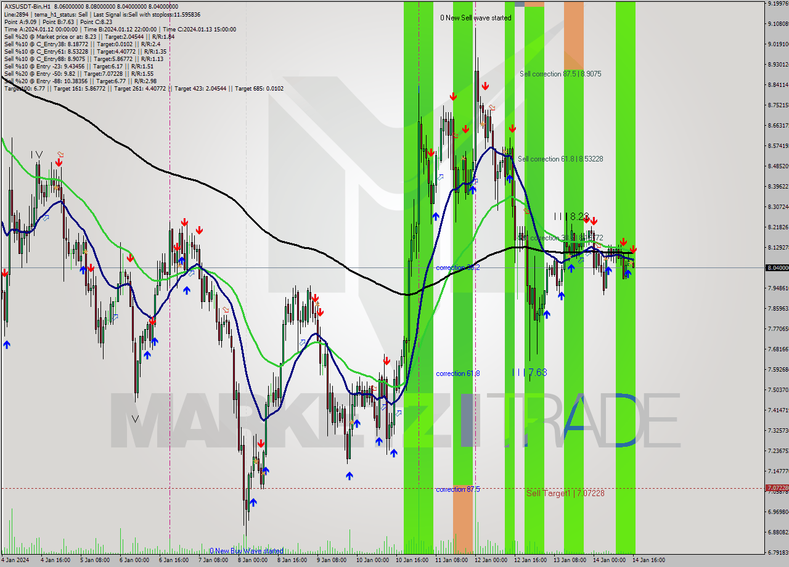Click '14 Jan 00:00' on the time axis
The width and height of the screenshot is (789, 567).
click(x=609, y=560)
